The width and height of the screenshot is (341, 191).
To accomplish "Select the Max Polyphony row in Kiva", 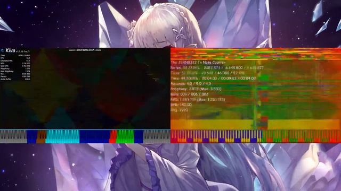I will 15,71.
